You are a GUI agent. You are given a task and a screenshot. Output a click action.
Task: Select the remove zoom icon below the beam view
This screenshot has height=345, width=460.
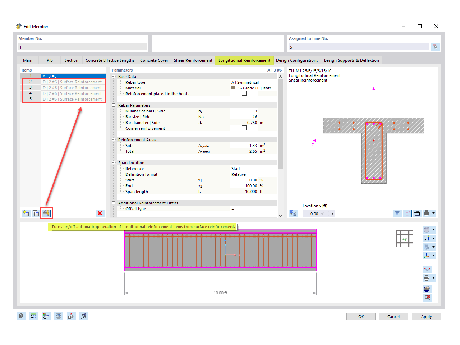[x=427, y=297]
